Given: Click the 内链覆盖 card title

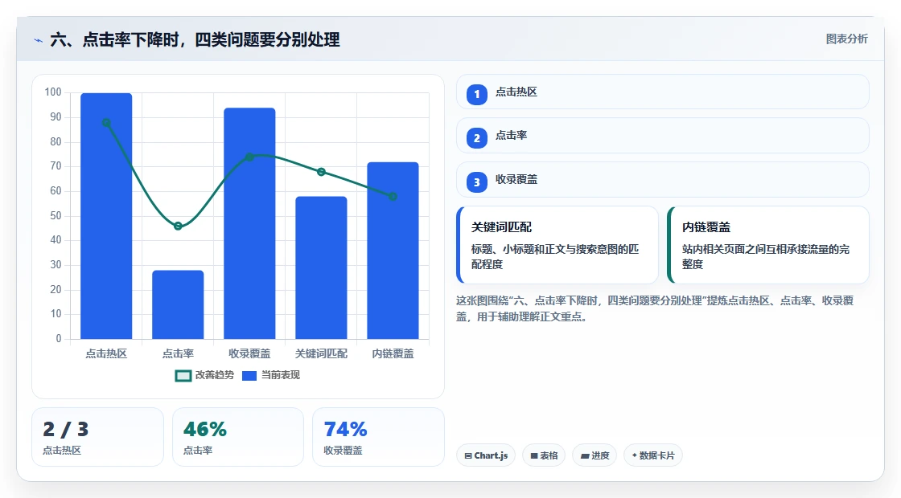Looking at the screenshot, I should click(x=706, y=227).
